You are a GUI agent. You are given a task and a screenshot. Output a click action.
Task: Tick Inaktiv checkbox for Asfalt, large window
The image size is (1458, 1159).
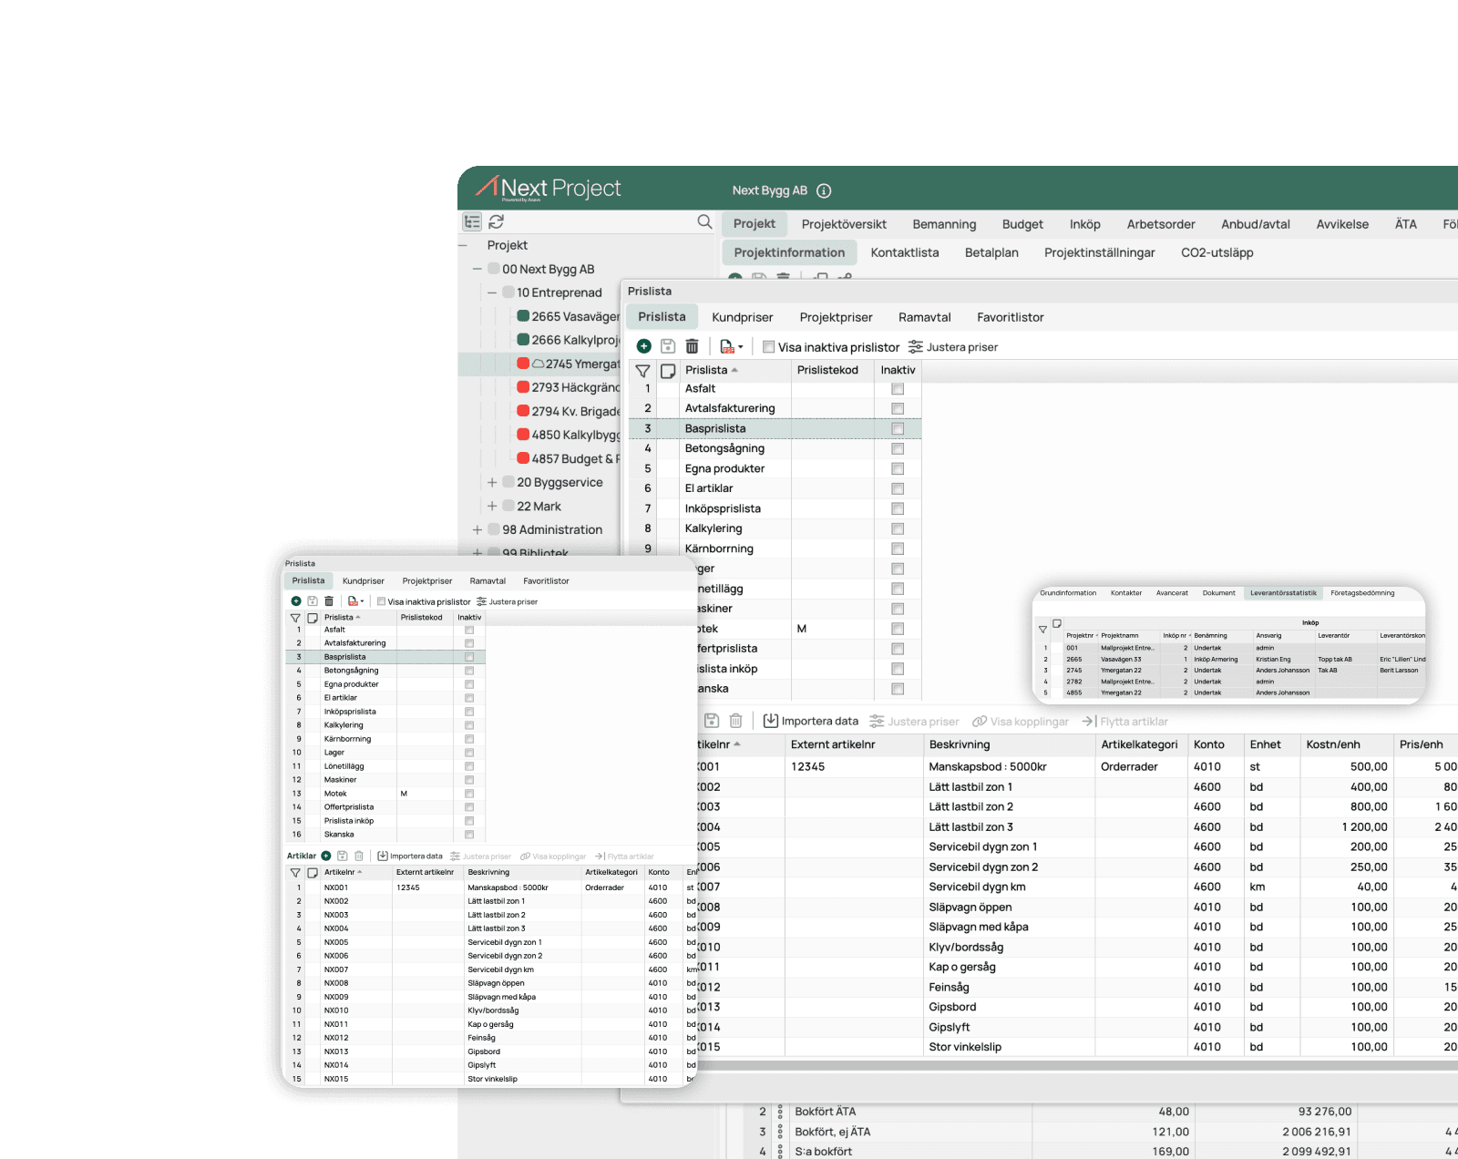click(898, 389)
